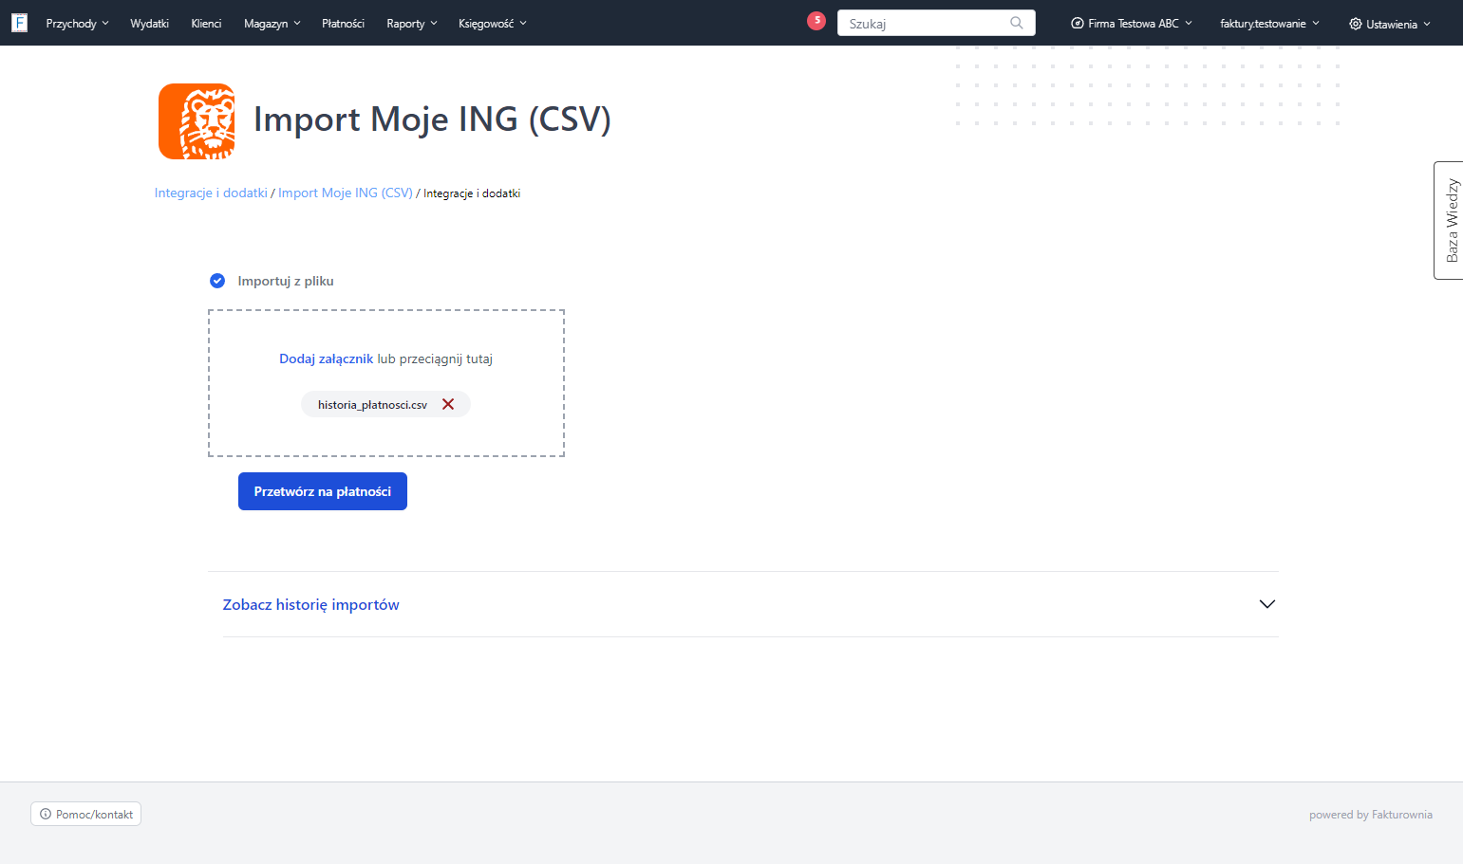Open the Import Moje ING (CSV) breadcrumb link
Screen dimensions: 1463x864
point(346,193)
